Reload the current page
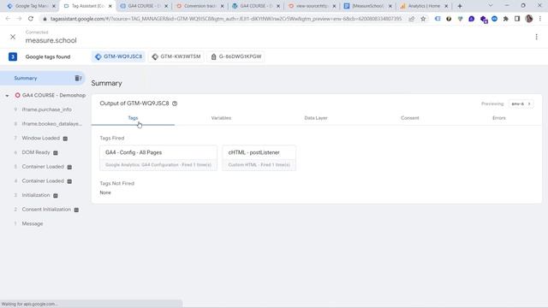This screenshot has width=548, height=308. pyautogui.click(x=31, y=19)
